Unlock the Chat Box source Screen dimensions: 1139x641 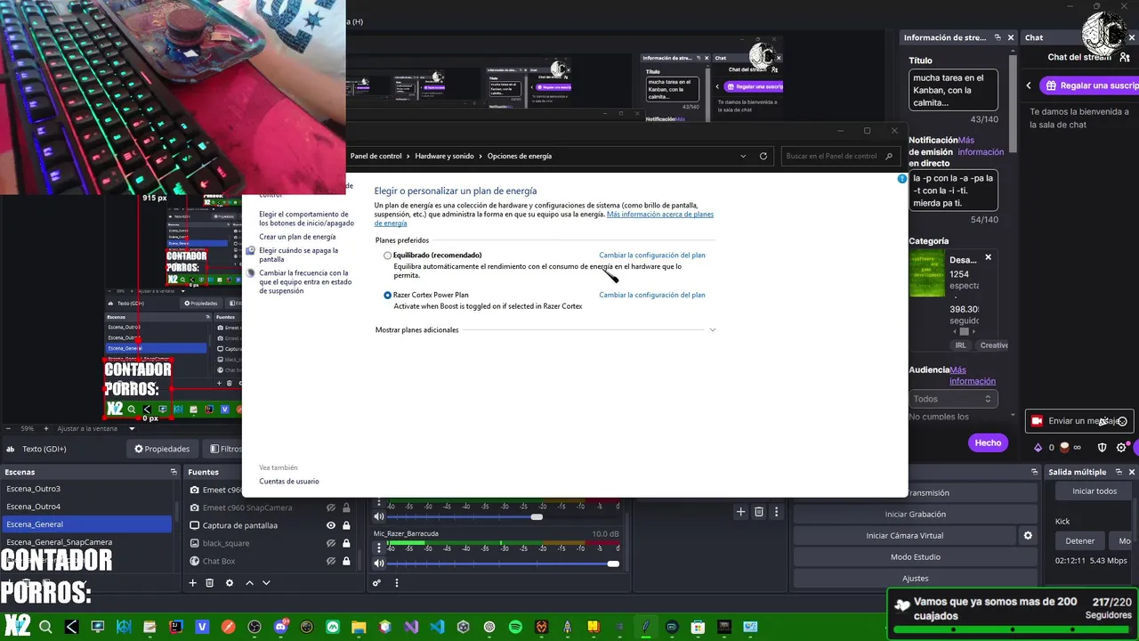coord(346,561)
